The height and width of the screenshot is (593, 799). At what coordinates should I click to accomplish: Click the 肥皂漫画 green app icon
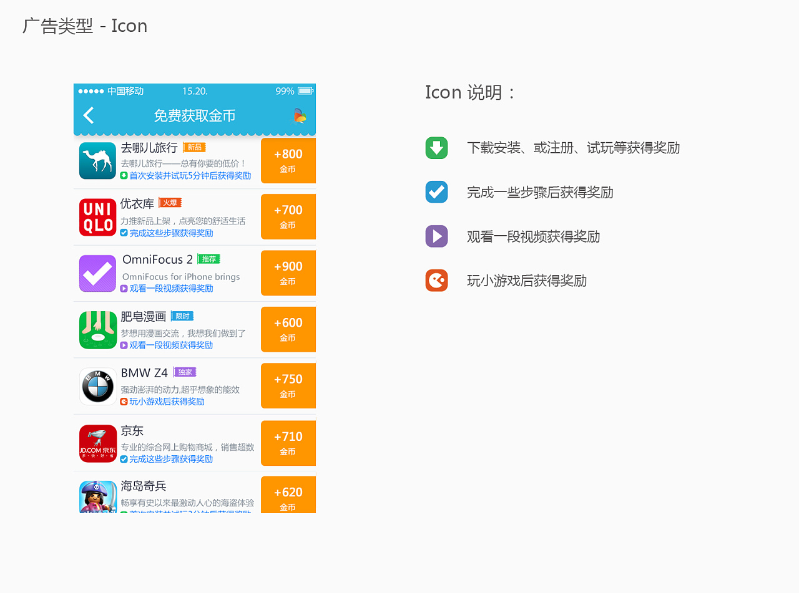click(97, 329)
